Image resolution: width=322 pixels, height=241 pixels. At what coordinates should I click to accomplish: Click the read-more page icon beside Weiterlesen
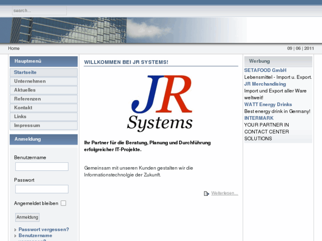pyautogui.click(x=206, y=193)
